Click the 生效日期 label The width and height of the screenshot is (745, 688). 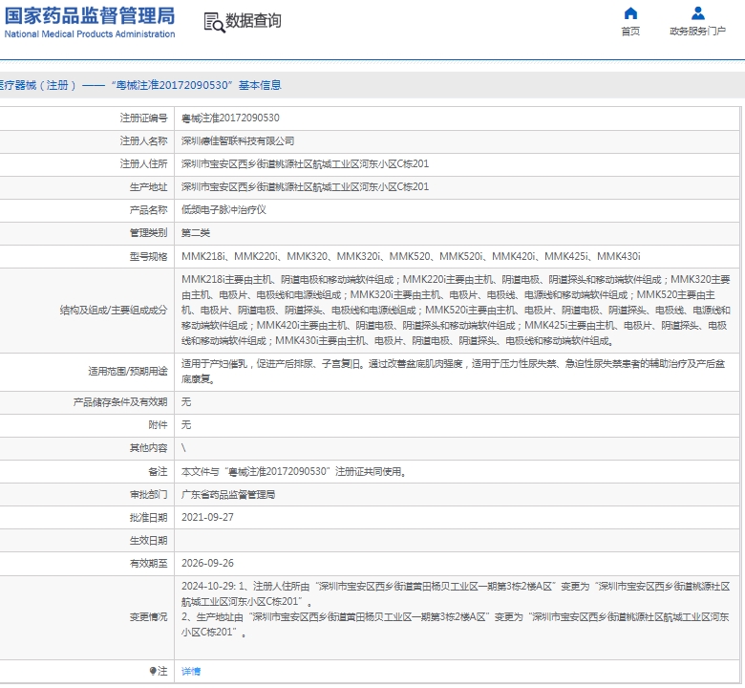tap(148, 540)
